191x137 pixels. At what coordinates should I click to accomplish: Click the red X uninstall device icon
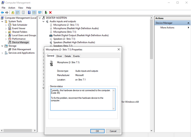coord(50,13)
